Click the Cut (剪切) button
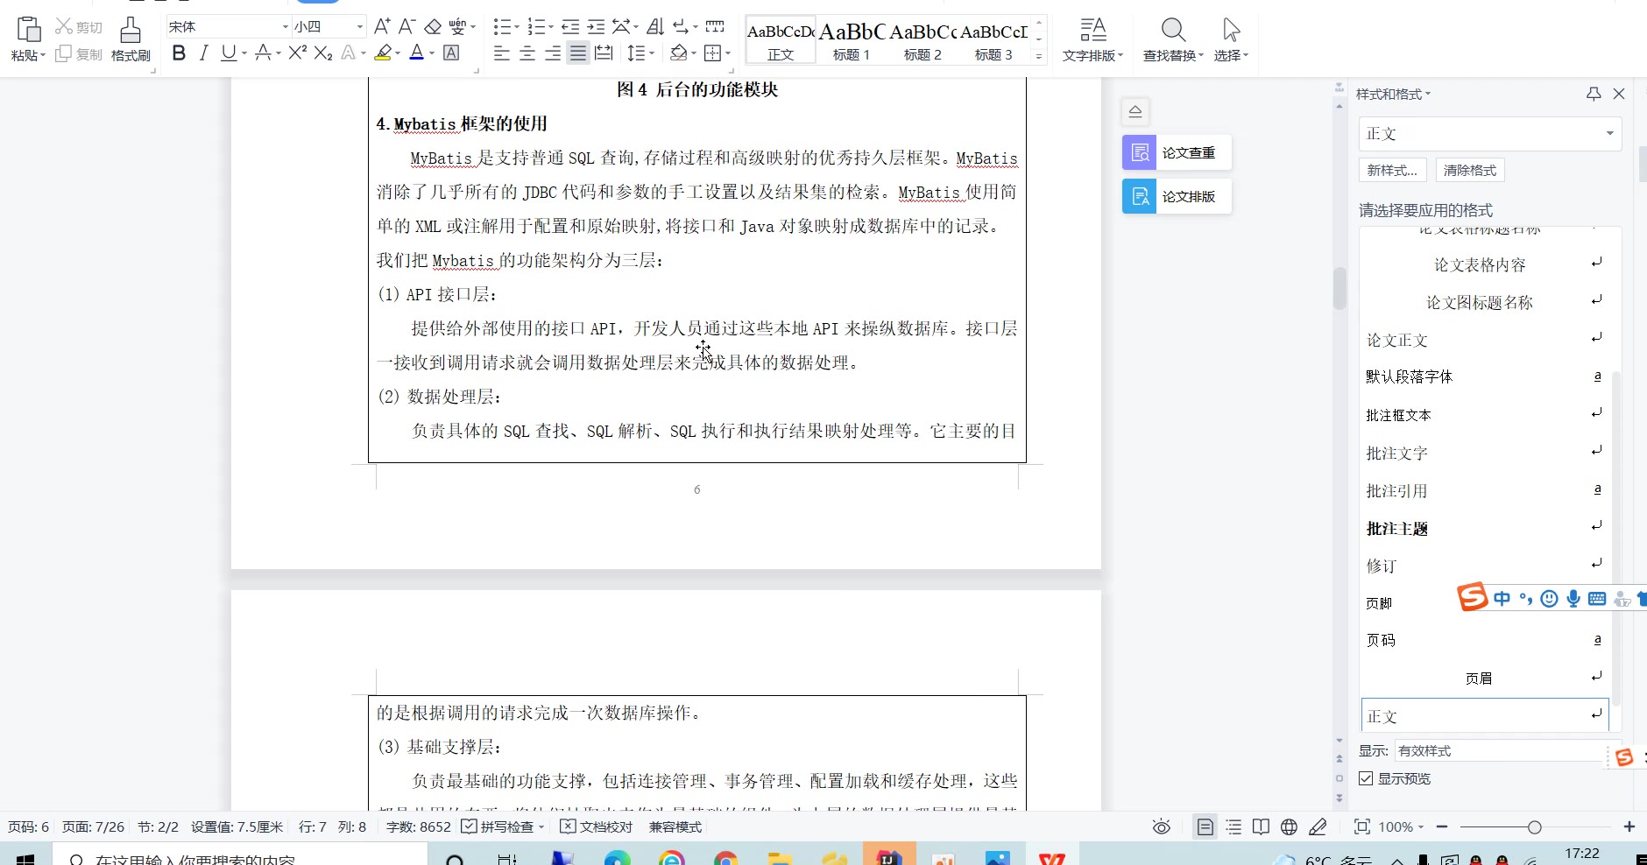The width and height of the screenshot is (1647, 865). pos(79,27)
